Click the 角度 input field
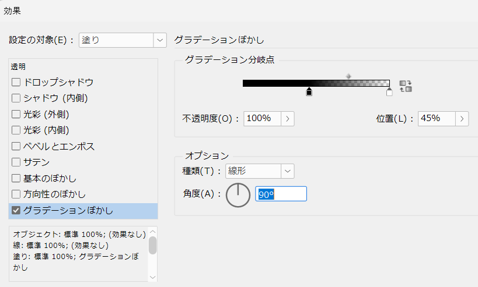Viewport: 478px width, 287px height. coord(281,194)
